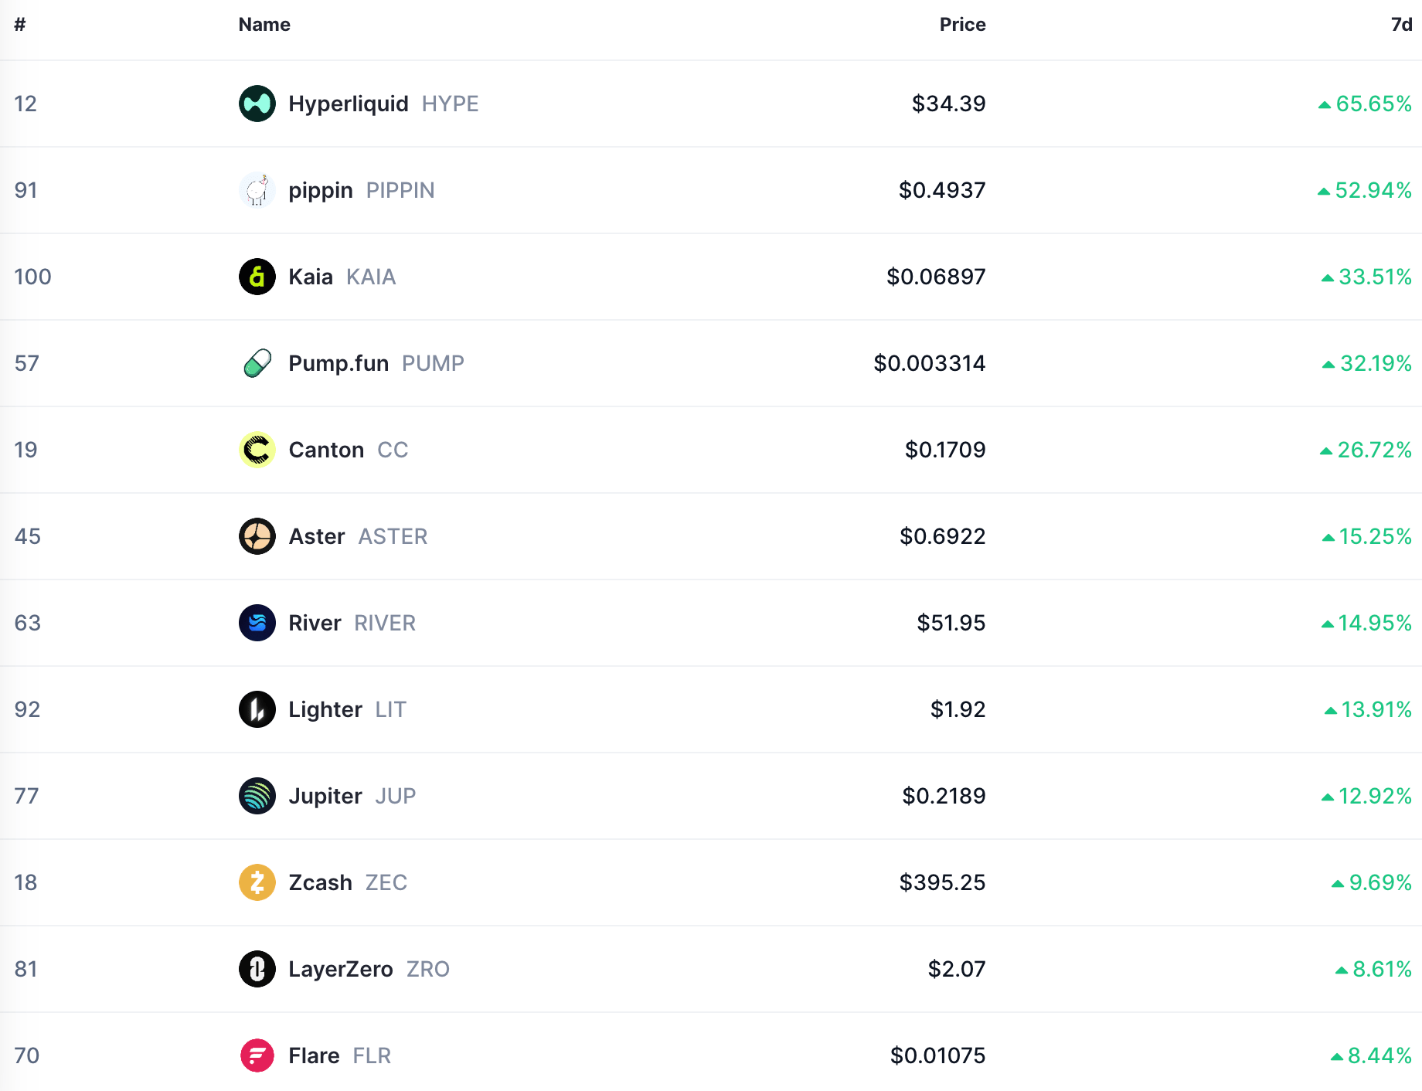Sort table by the # rank column
Screen dimensions: 1422x1091
tap(20, 25)
